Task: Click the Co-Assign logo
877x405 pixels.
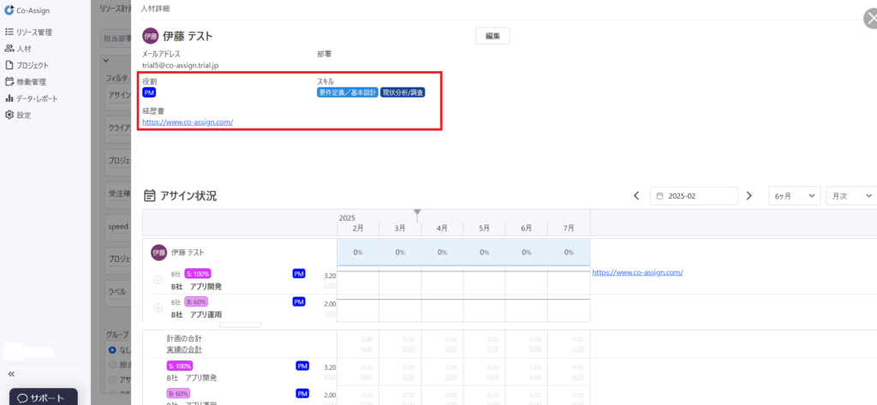Action: (x=27, y=10)
